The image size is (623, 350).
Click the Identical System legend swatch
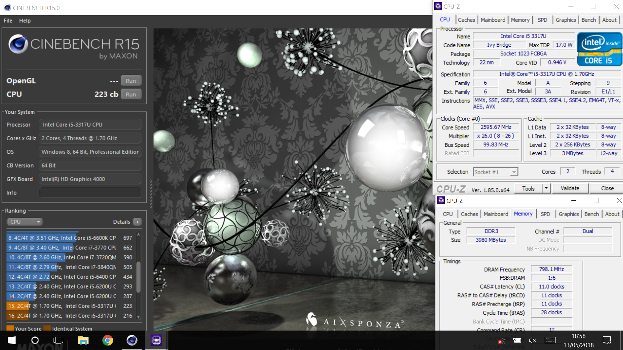47,328
